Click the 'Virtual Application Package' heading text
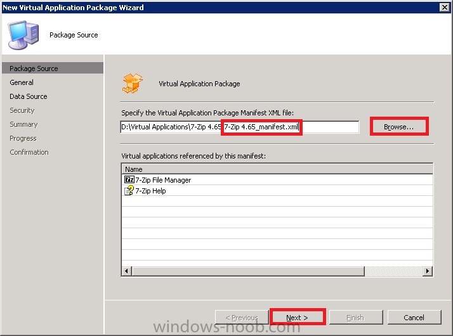This screenshot has height=336, width=453. (199, 84)
